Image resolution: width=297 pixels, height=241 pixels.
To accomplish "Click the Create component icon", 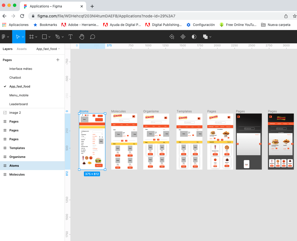I will 183,37.
